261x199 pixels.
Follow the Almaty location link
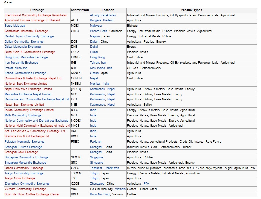click(x=95, y=15)
